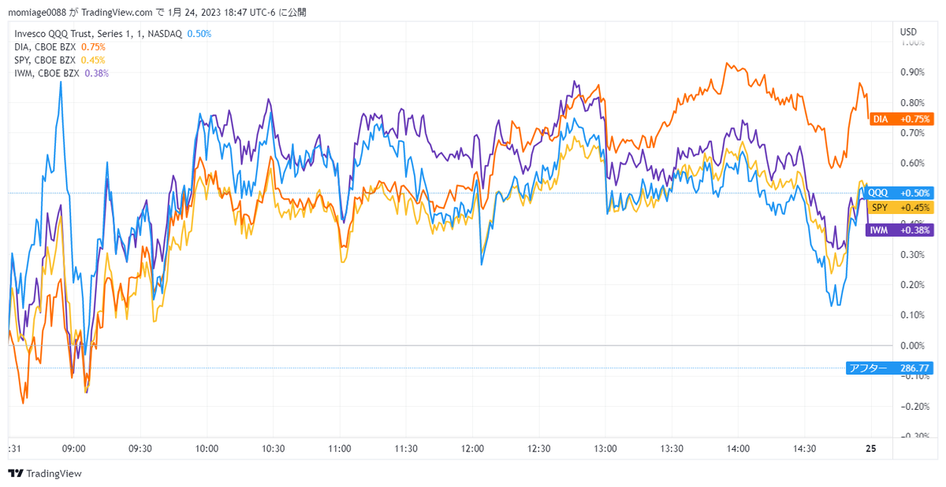This screenshot has height=487, width=946.
Task: Click the 0.80% price scale tick
Action: pyautogui.click(x=913, y=102)
